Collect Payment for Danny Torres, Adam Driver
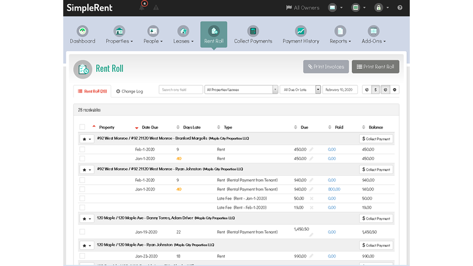This screenshot has height=266, width=473. [x=376, y=219]
